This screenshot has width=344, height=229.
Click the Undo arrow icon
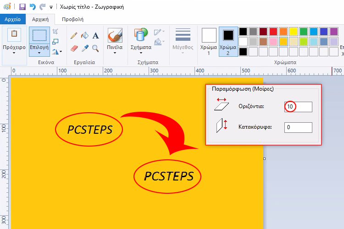pos(33,7)
